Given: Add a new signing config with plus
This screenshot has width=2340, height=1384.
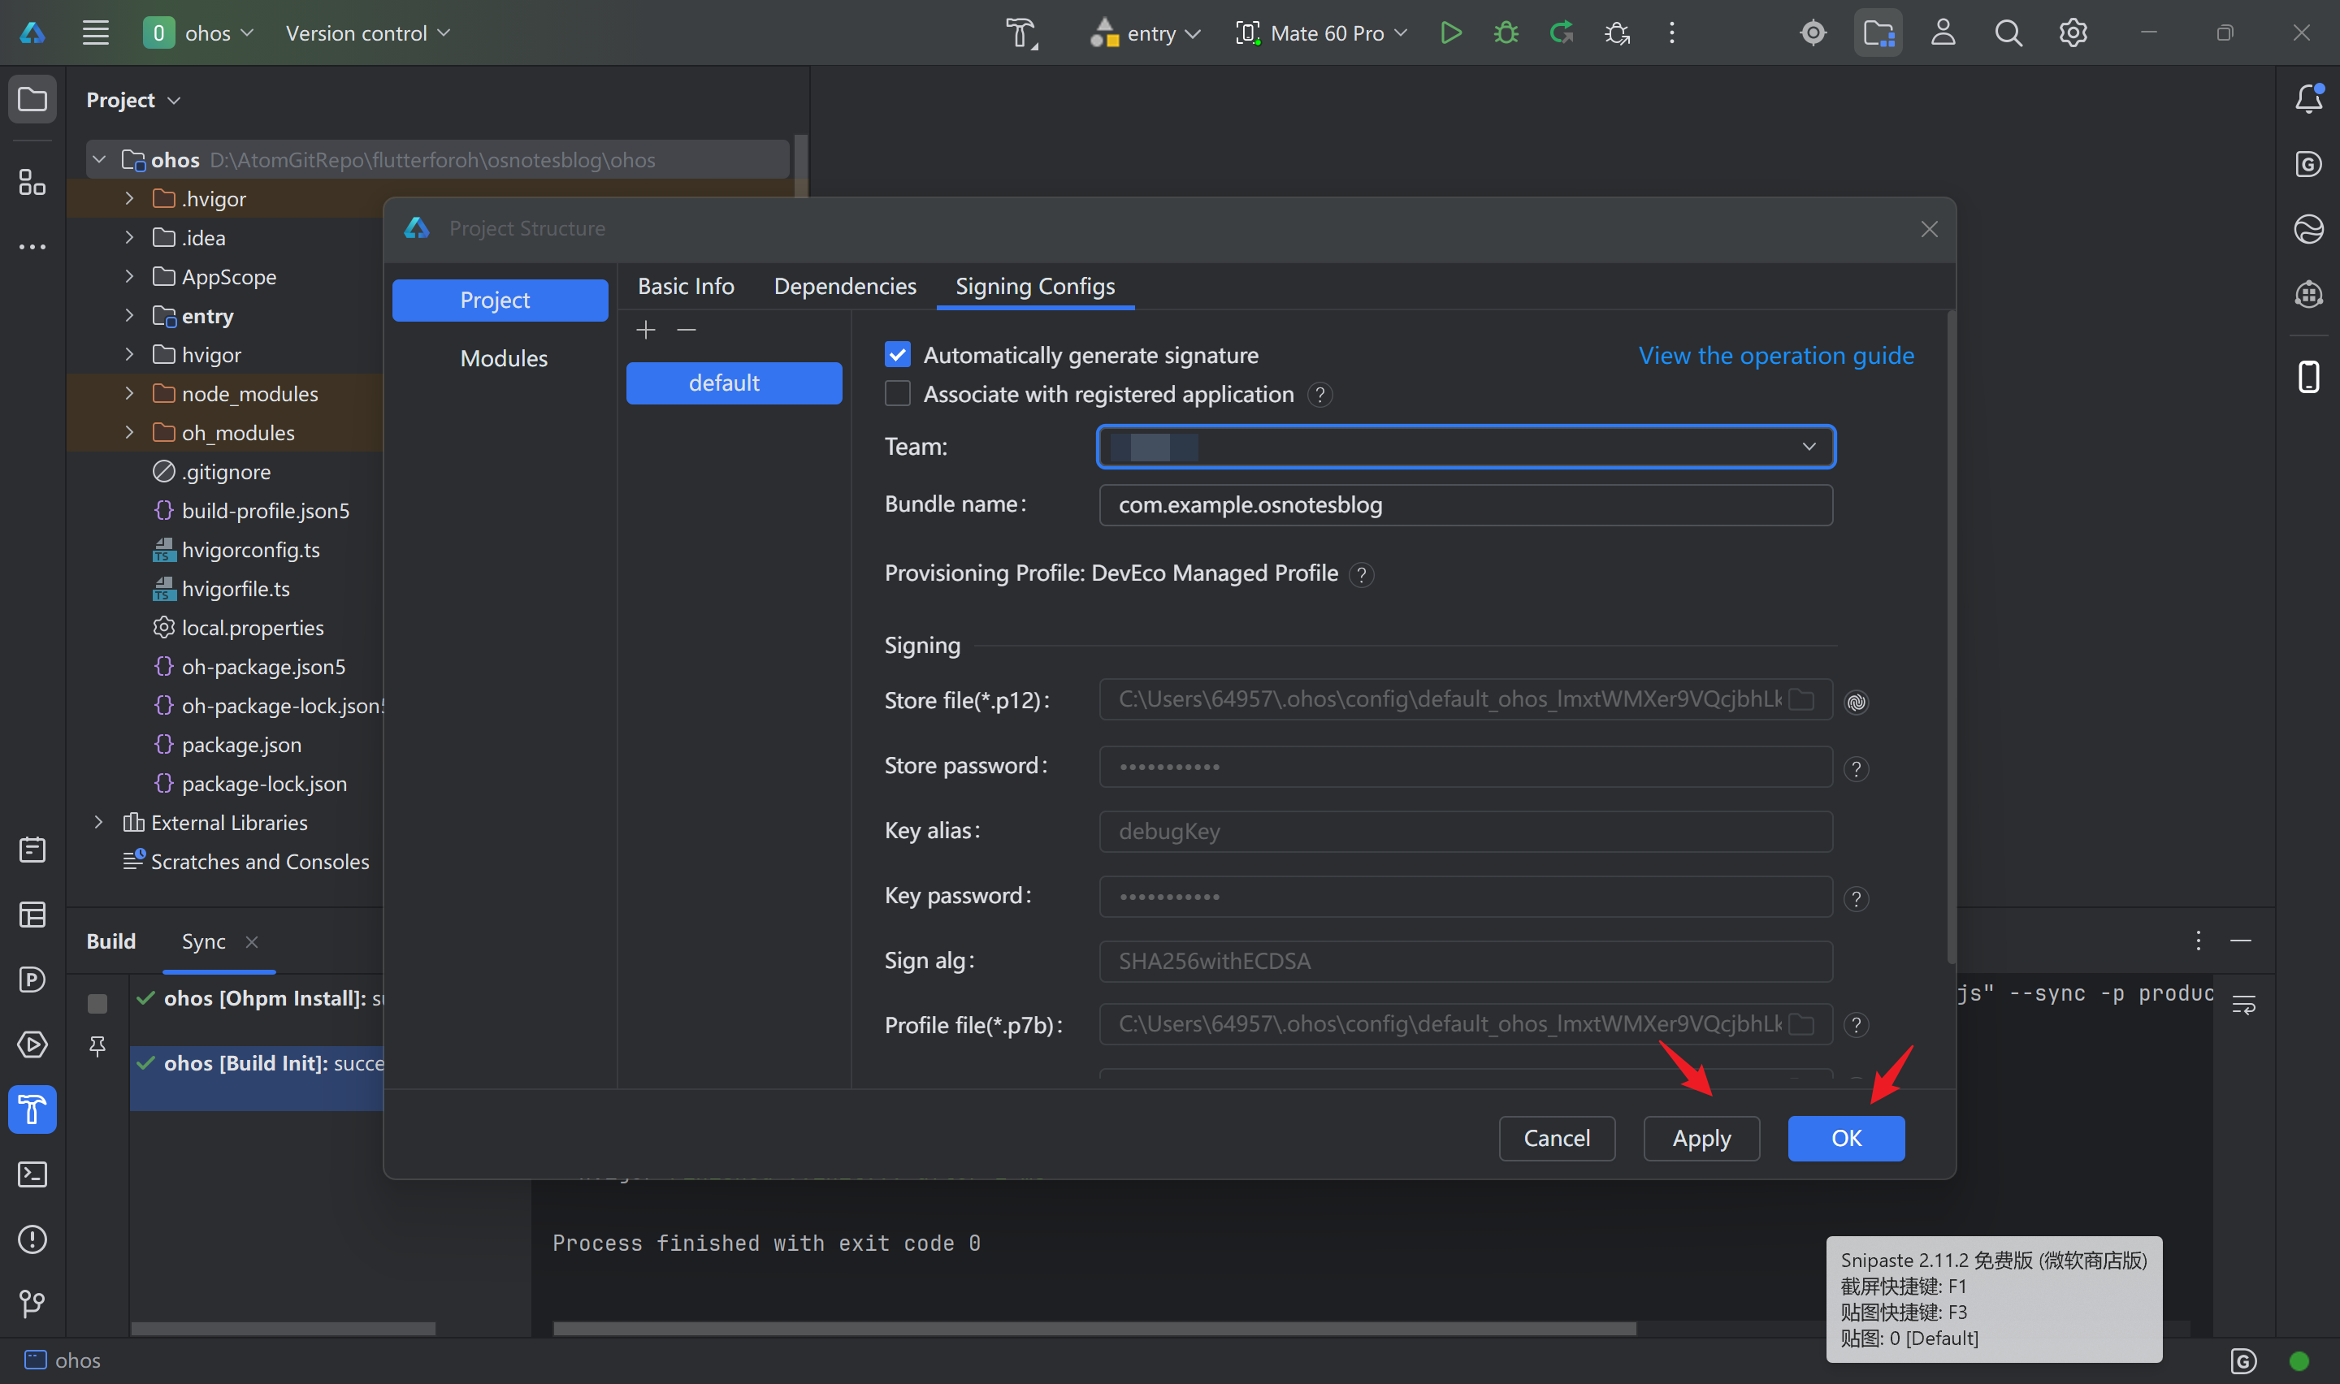Looking at the screenshot, I should [645, 329].
